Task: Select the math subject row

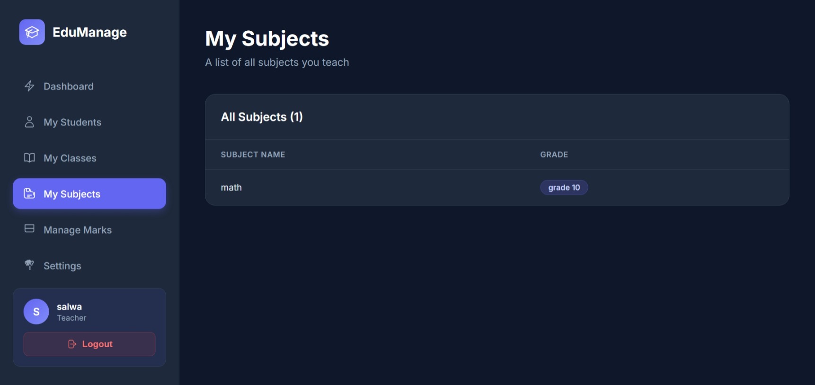Action: (x=231, y=188)
